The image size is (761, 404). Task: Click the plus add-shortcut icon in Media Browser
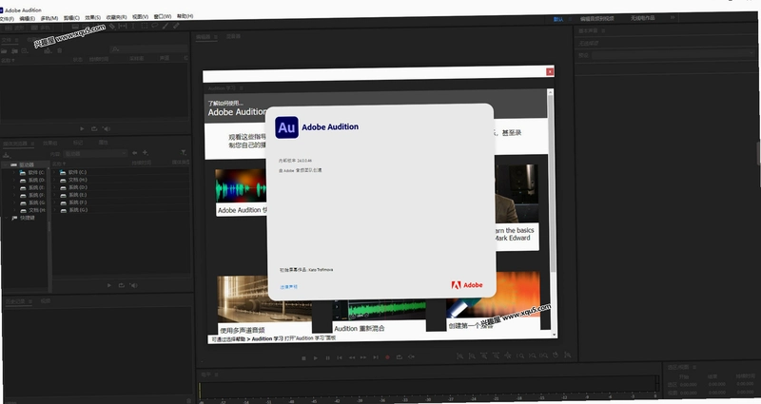(x=146, y=153)
